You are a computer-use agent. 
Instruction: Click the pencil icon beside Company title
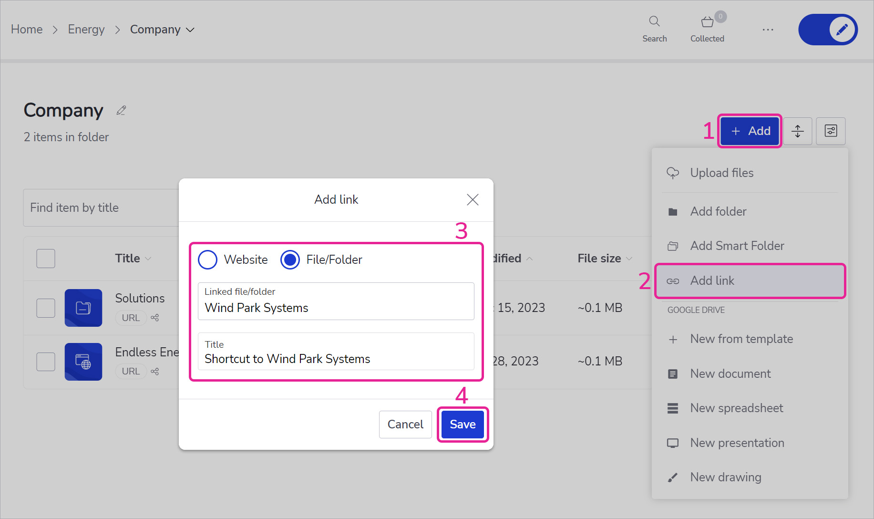click(x=121, y=111)
